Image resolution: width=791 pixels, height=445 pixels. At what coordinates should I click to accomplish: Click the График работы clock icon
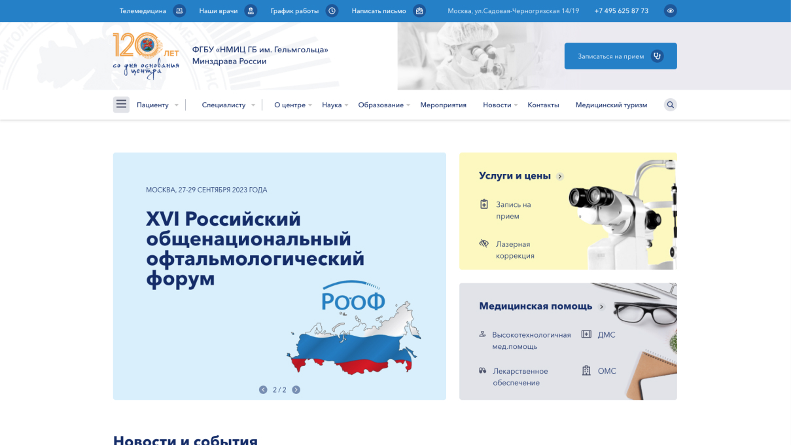(332, 11)
